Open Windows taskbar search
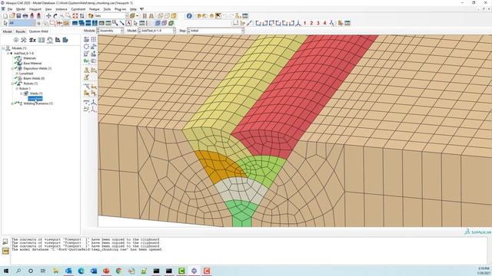 point(18,271)
